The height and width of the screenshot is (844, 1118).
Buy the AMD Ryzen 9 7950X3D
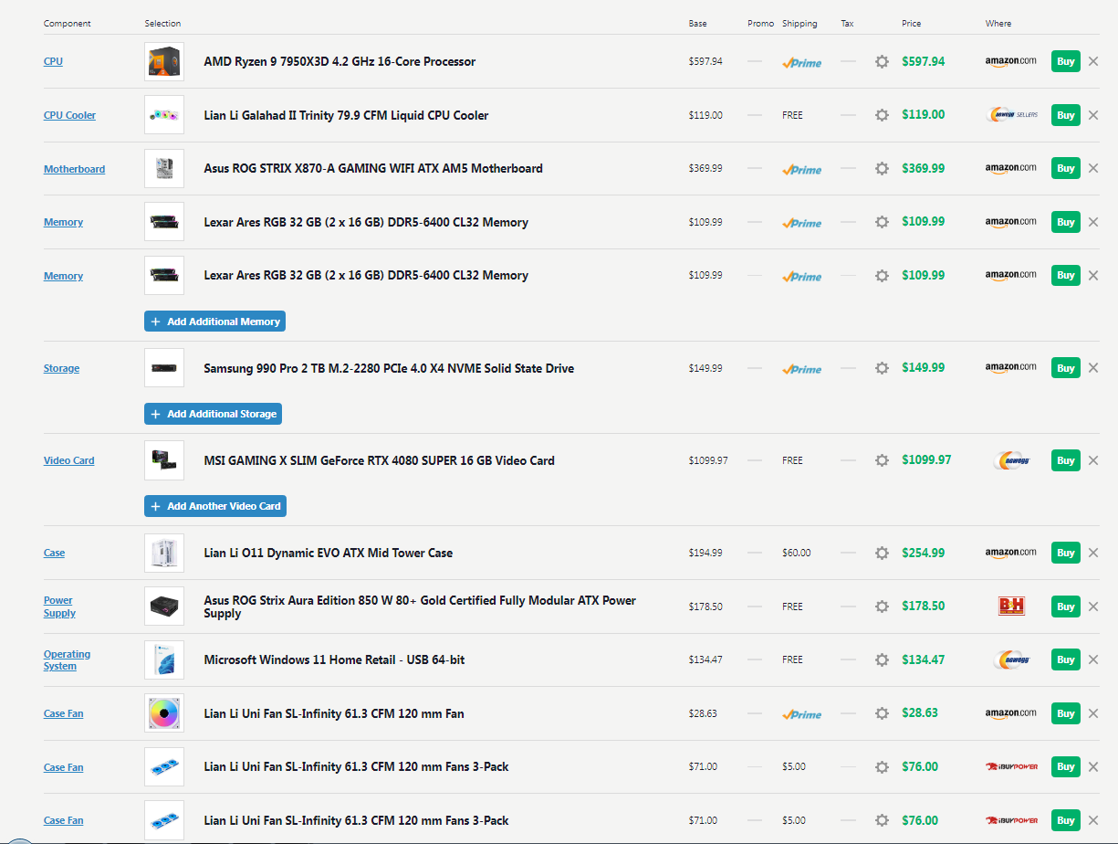click(1066, 61)
